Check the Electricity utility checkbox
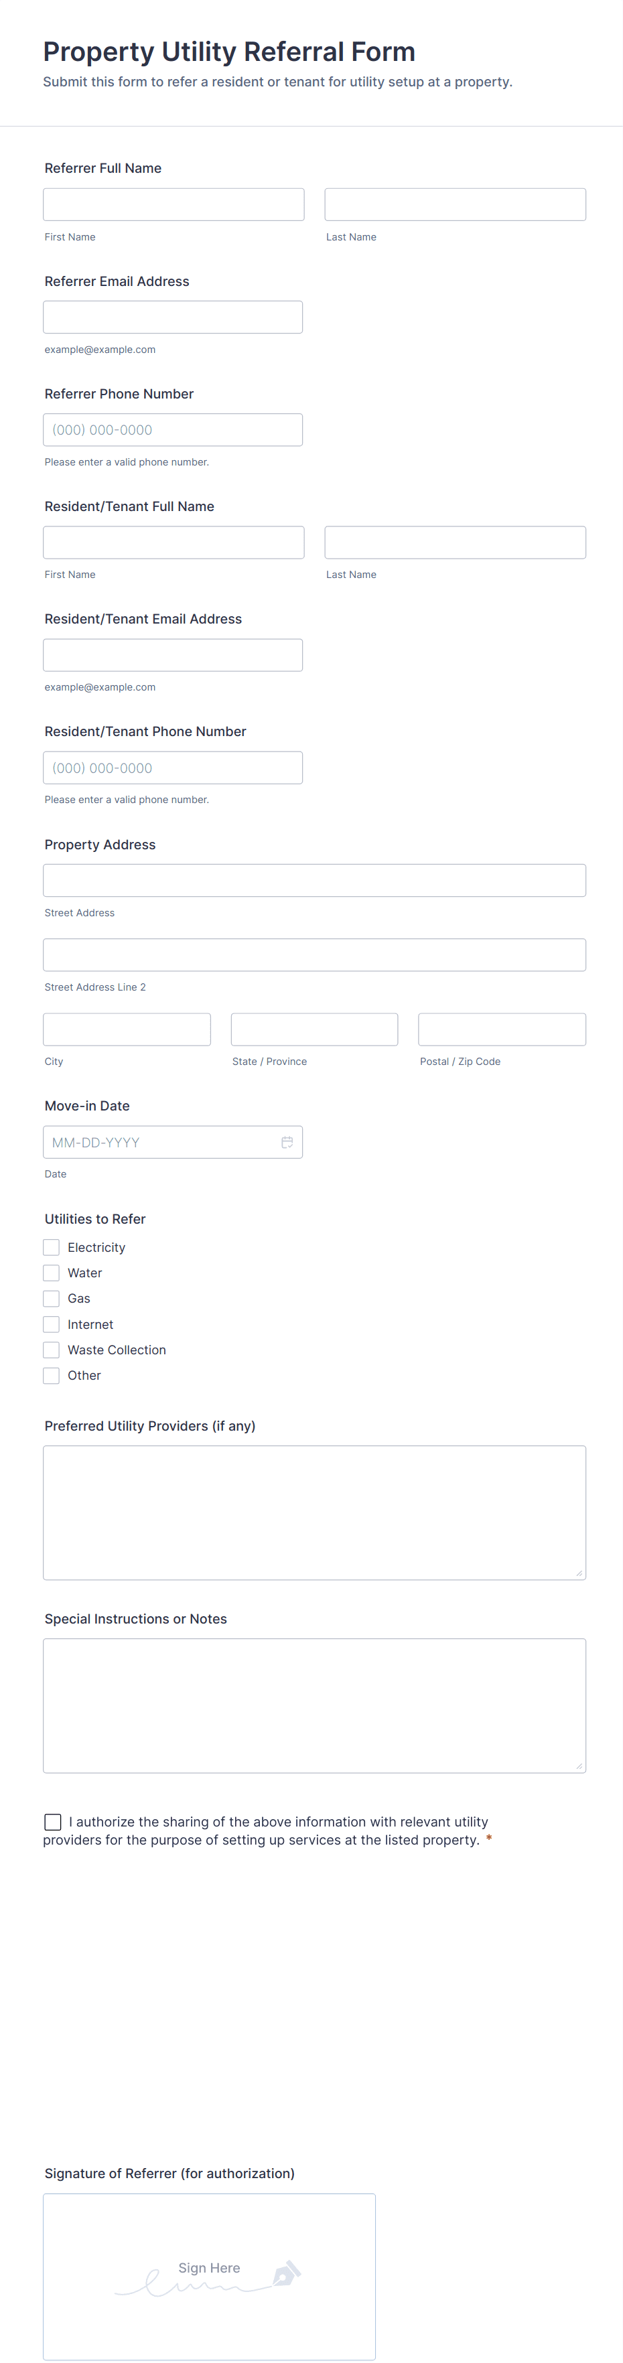The width and height of the screenshot is (623, 2363). pos(52,1248)
